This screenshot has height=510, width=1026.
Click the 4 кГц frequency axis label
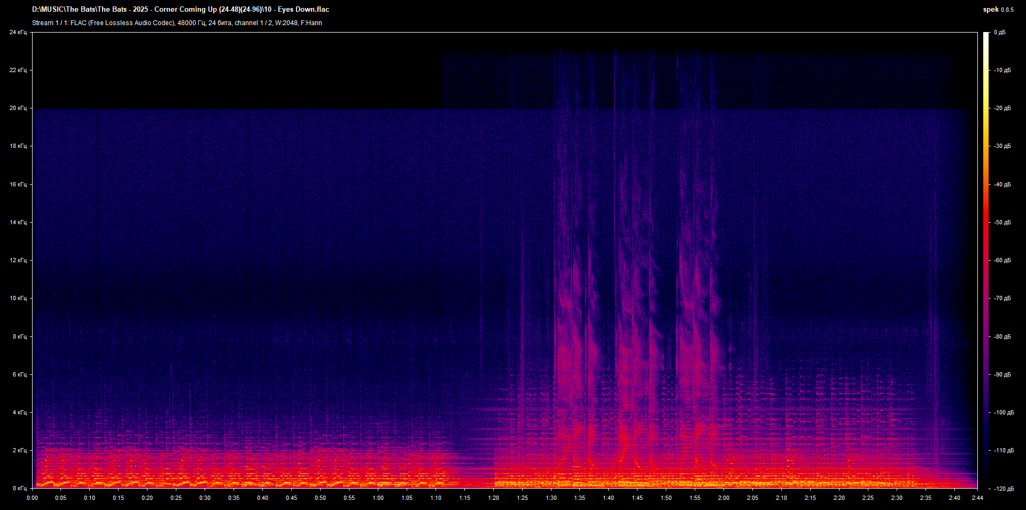pyautogui.click(x=20, y=412)
